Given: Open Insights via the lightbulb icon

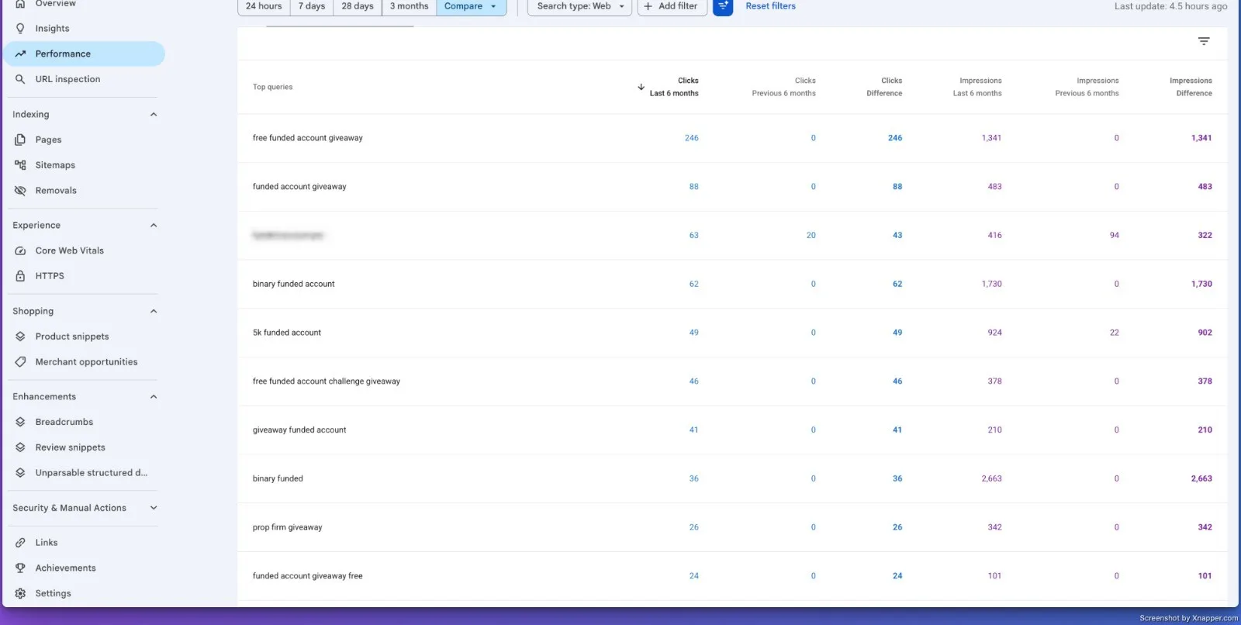Looking at the screenshot, I should point(20,28).
